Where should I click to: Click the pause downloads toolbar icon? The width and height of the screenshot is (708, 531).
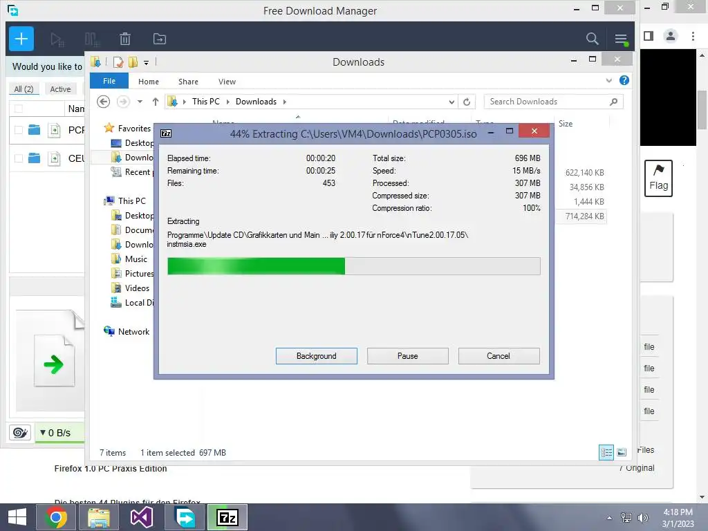coord(92,39)
